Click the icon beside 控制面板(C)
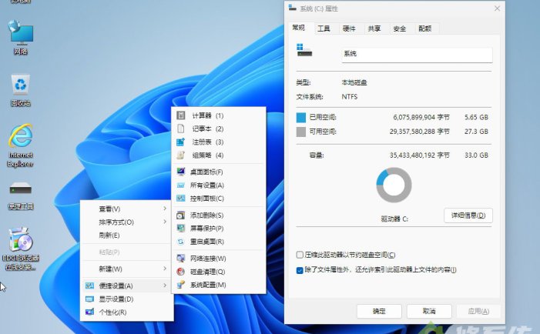Screen dimensions: 540x334 [x=181, y=198]
